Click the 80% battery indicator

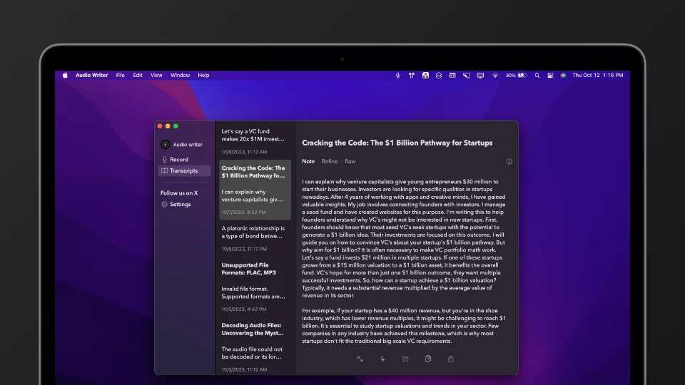point(517,75)
